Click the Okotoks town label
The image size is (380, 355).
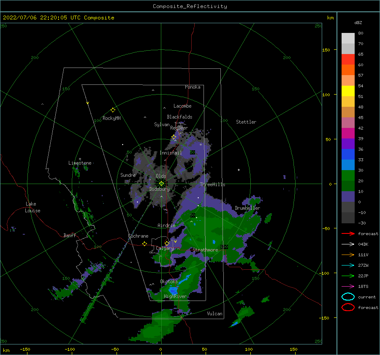(x=169, y=282)
